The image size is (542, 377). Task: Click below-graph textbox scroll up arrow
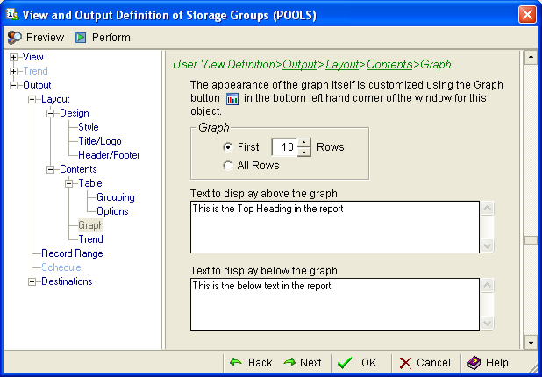click(x=487, y=285)
